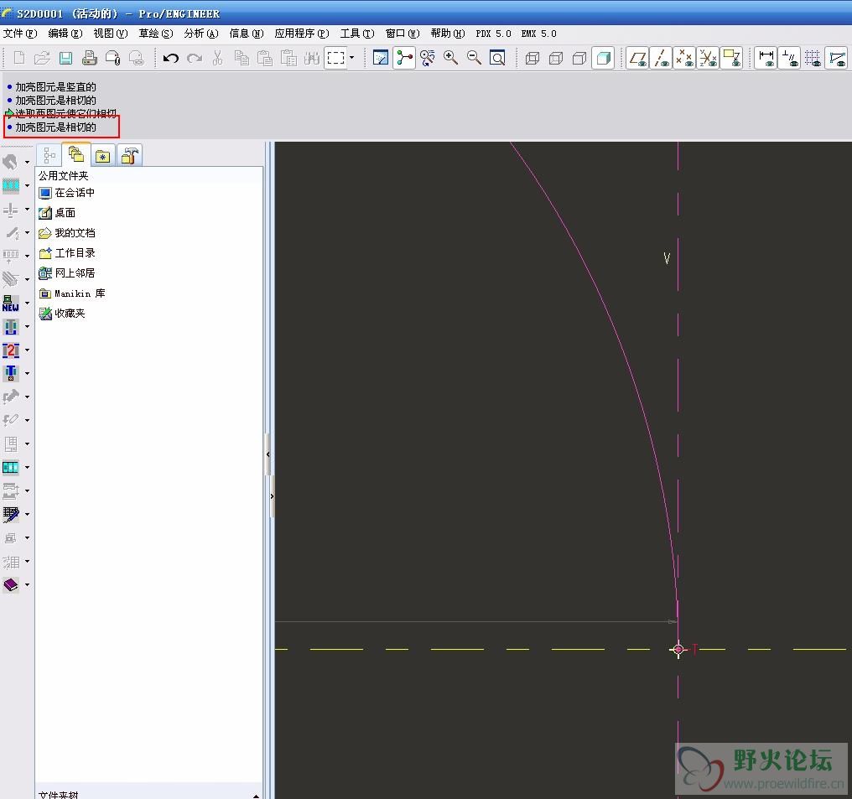
Task: Open 工作目录 (Working Directory) folder
Action: coord(67,253)
